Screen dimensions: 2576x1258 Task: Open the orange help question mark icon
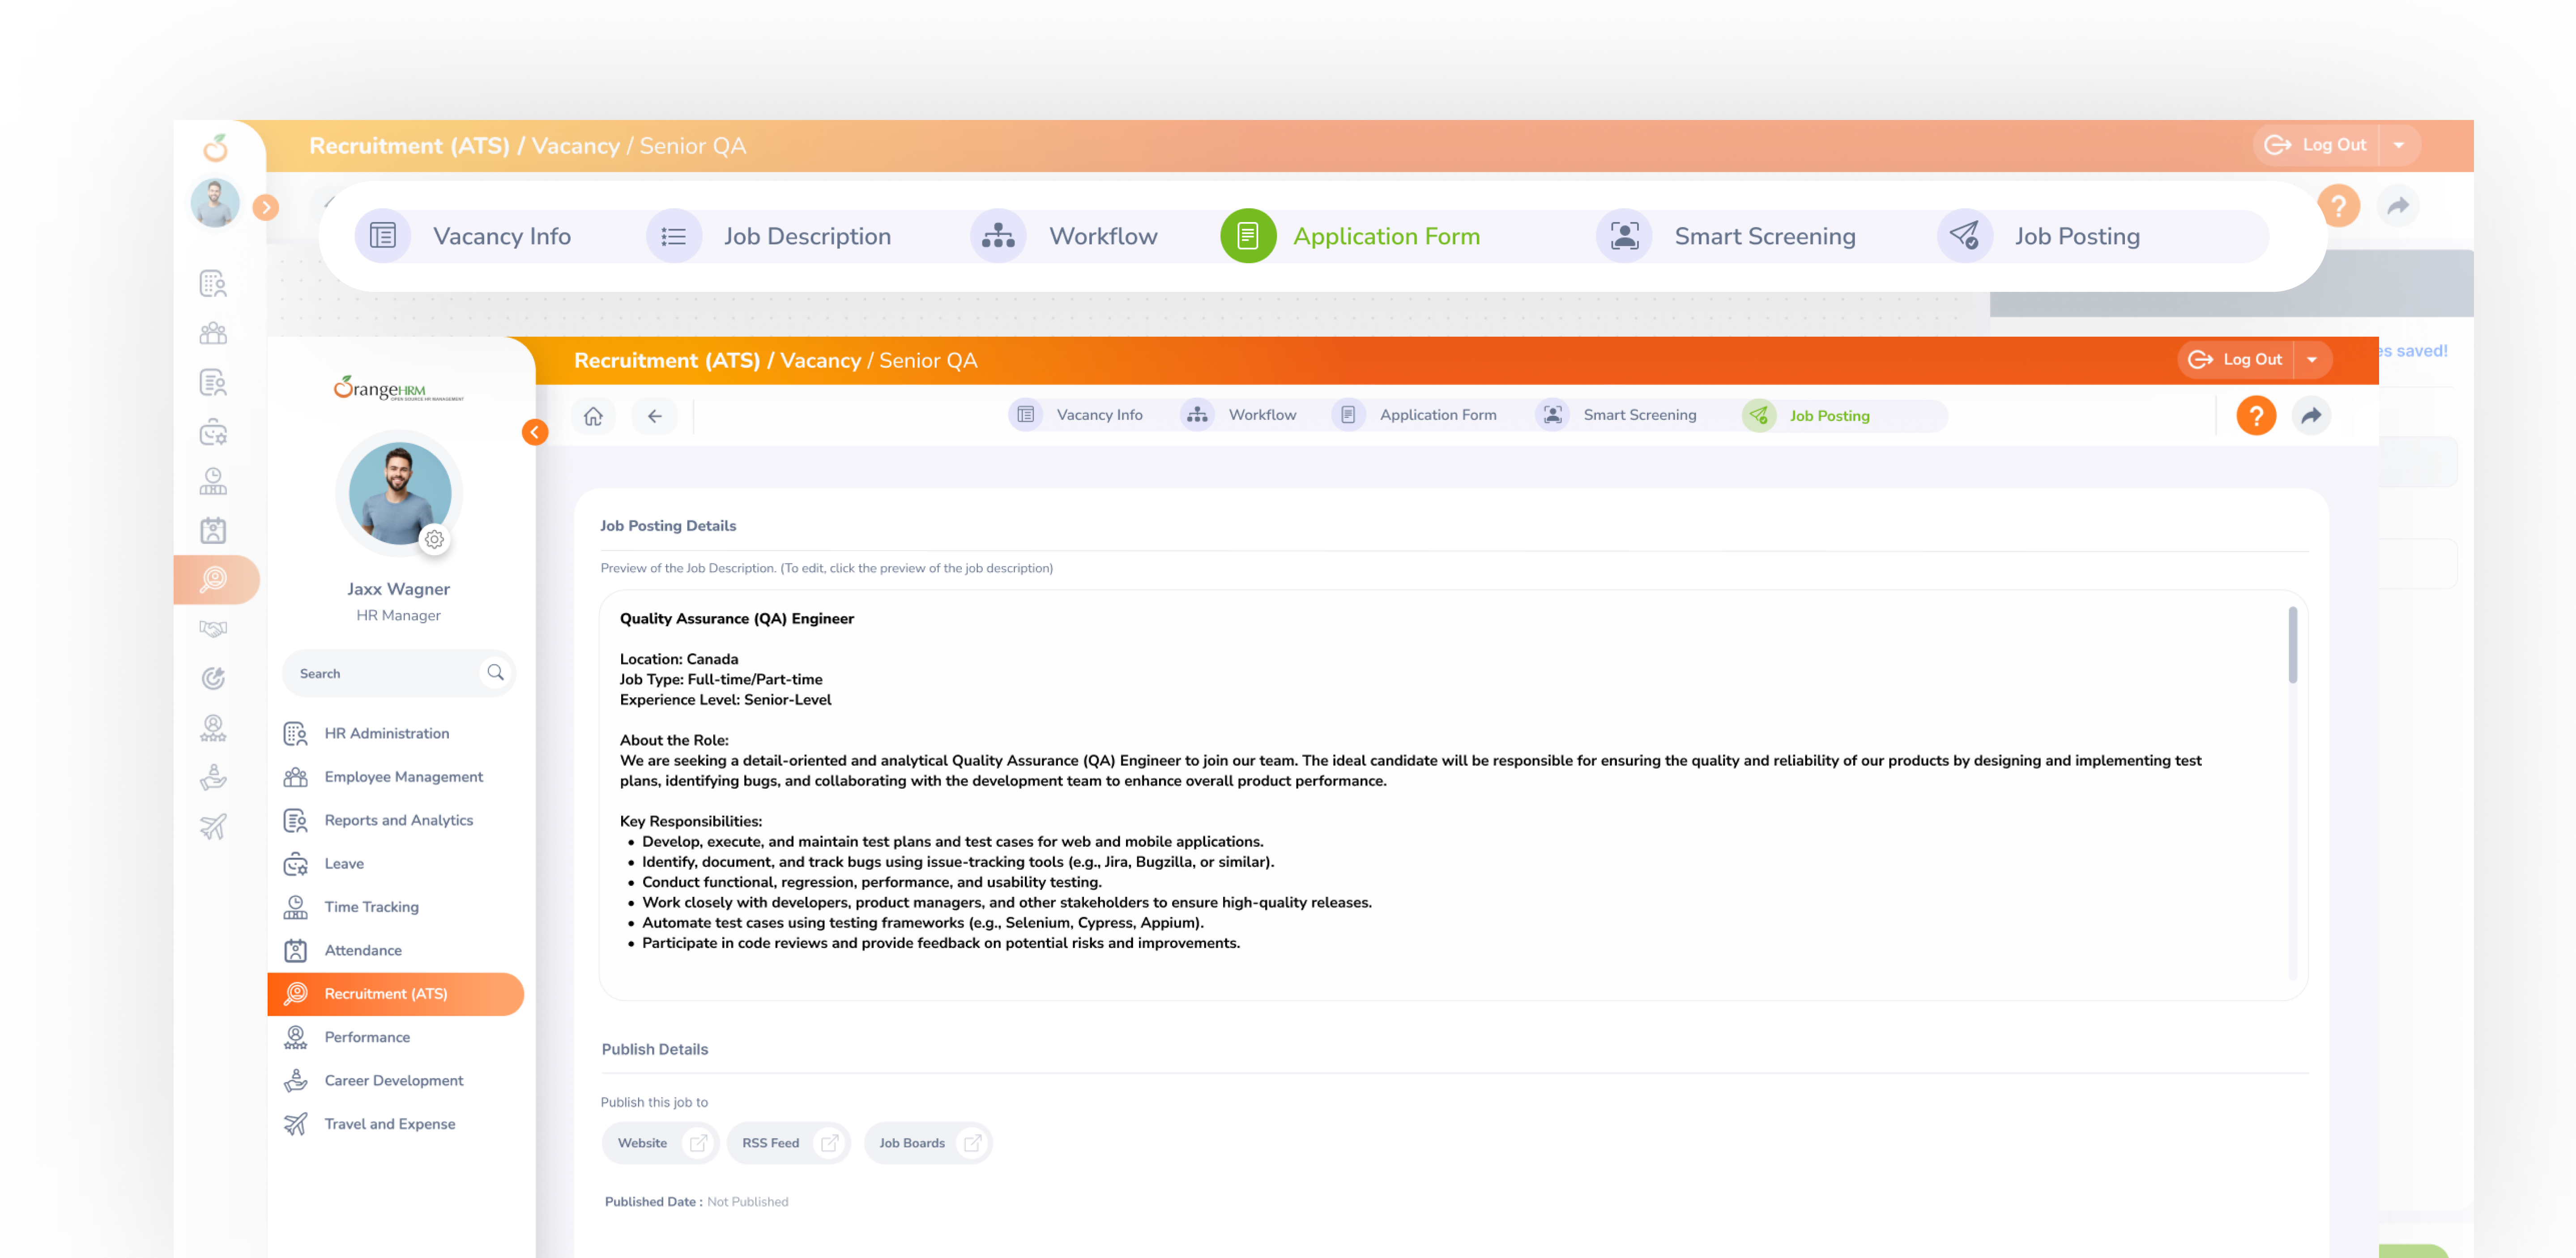click(x=2256, y=415)
